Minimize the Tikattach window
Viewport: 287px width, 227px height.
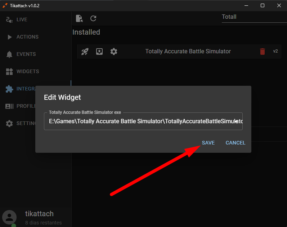point(246,5)
